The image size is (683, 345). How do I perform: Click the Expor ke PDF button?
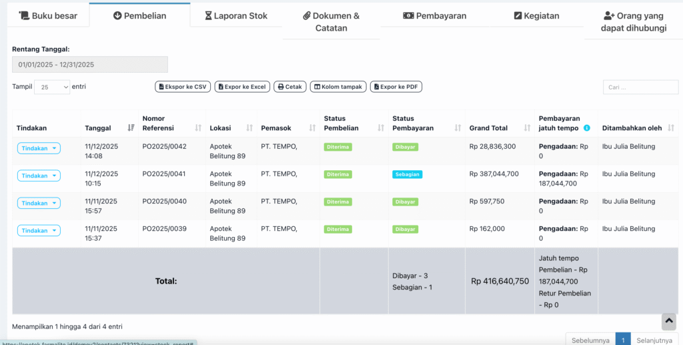coord(396,87)
